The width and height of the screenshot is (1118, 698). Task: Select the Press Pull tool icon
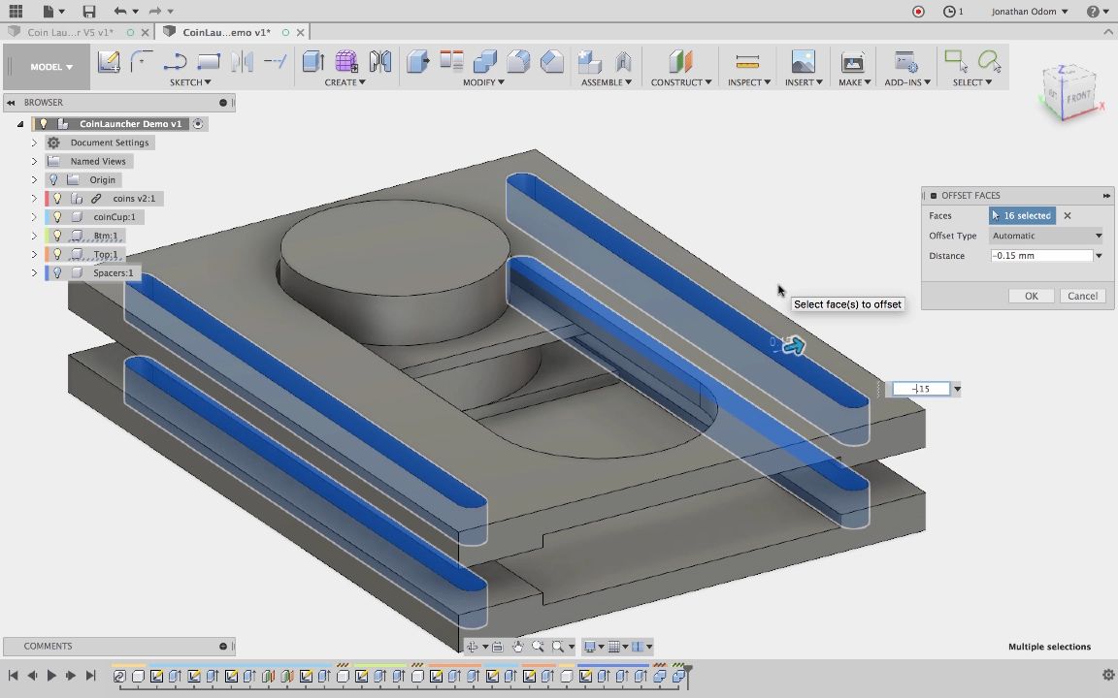(x=418, y=62)
